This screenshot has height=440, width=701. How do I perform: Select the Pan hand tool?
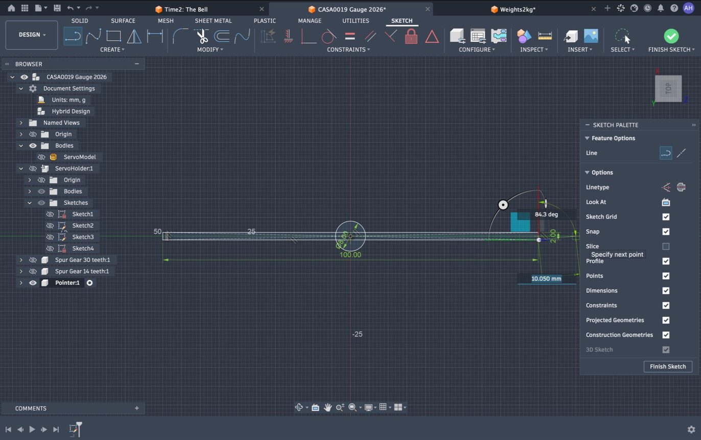click(328, 407)
